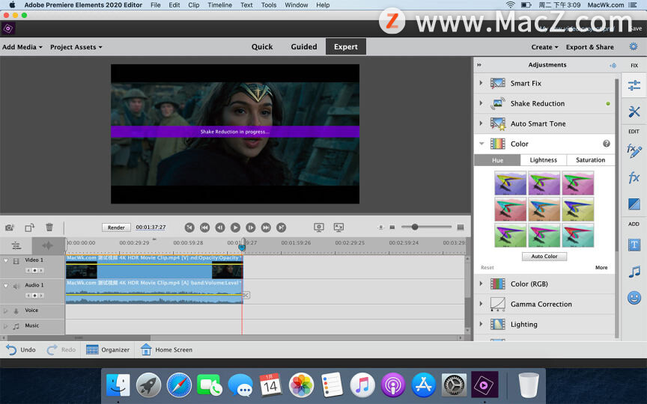Click More in Color adjustments
The image size is (647, 404).
click(x=601, y=268)
